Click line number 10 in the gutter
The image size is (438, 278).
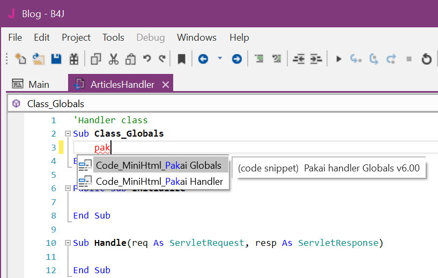[x=51, y=243]
